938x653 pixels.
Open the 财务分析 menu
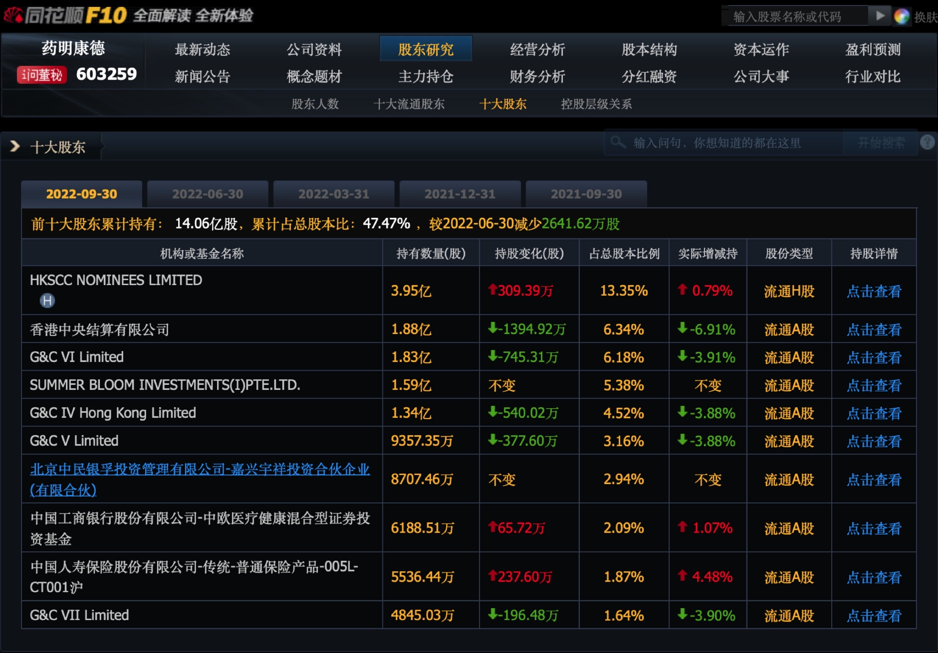point(538,76)
